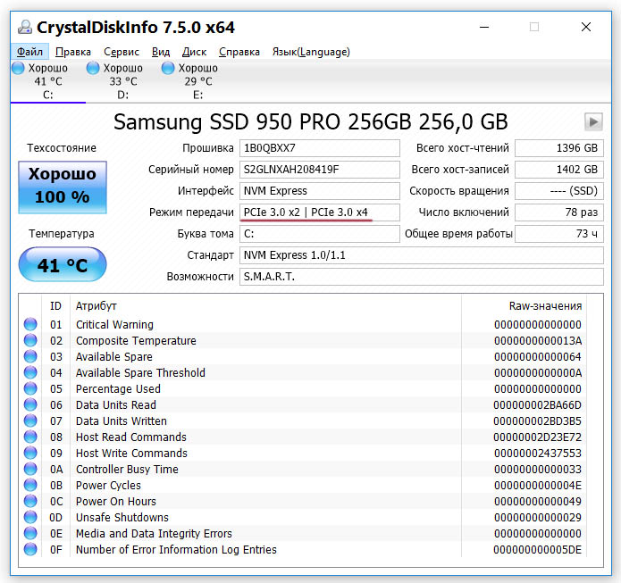Screen dimensions: 621x583
Task: Click the Хорошо 100 % health status button
Action: coord(63,187)
